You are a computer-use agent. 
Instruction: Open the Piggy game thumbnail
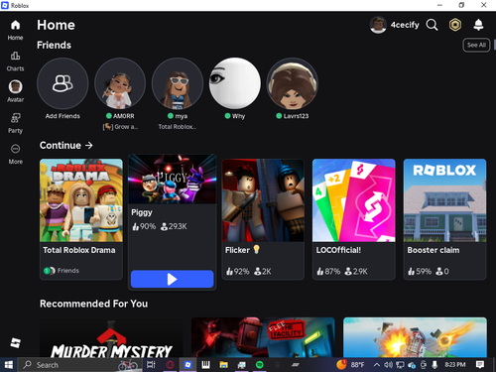pos(173,180)
